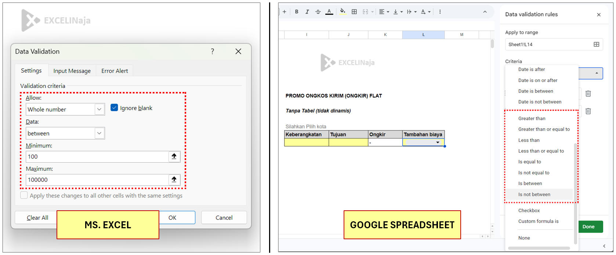
Task: Toggle italic formatting in Sheets toolbar
Action: [307, 12]
